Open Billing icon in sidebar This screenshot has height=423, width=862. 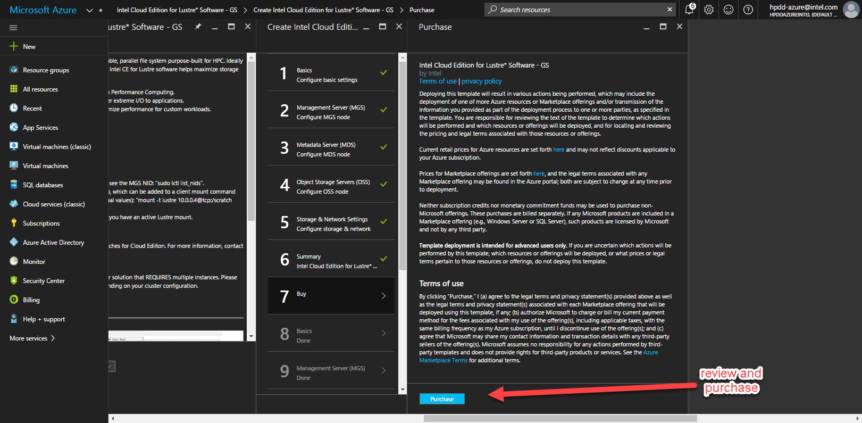[x=14, y=300]
